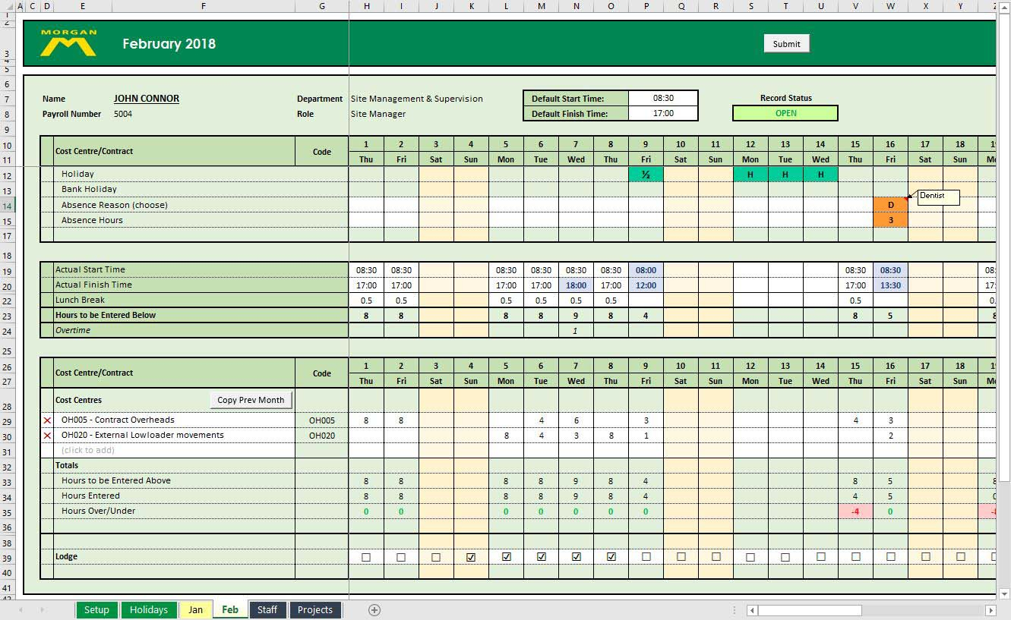Remove the OH005 Contract Overheads row with red X
Image resolution: width=1011 pixels, height=620 pixels.
(x=47, y=420)
